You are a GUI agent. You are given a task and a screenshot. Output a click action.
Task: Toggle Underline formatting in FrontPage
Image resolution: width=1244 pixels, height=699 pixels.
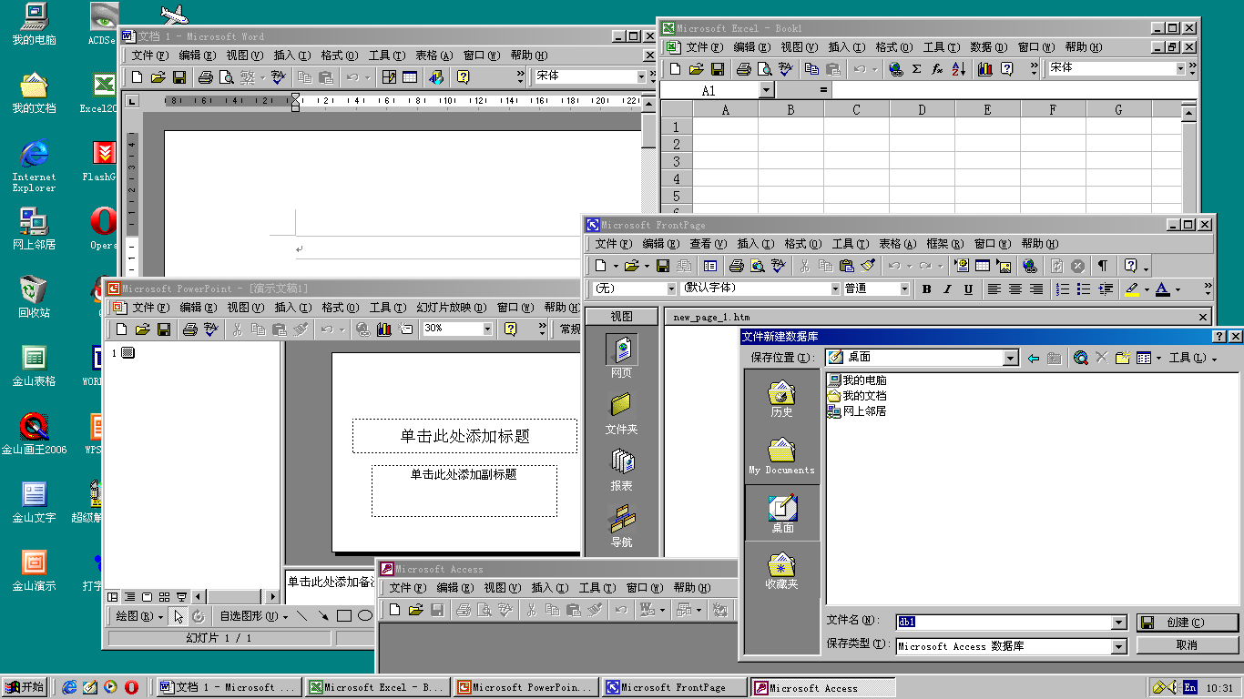tap(968, 289)
